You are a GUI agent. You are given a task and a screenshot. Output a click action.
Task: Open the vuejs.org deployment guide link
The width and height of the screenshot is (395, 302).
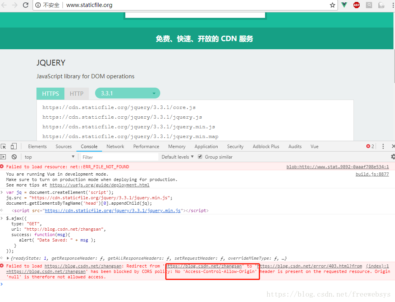[x=99, y=185]
